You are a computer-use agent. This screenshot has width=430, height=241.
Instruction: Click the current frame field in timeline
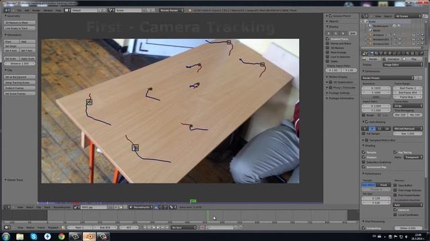coord(128,228)
